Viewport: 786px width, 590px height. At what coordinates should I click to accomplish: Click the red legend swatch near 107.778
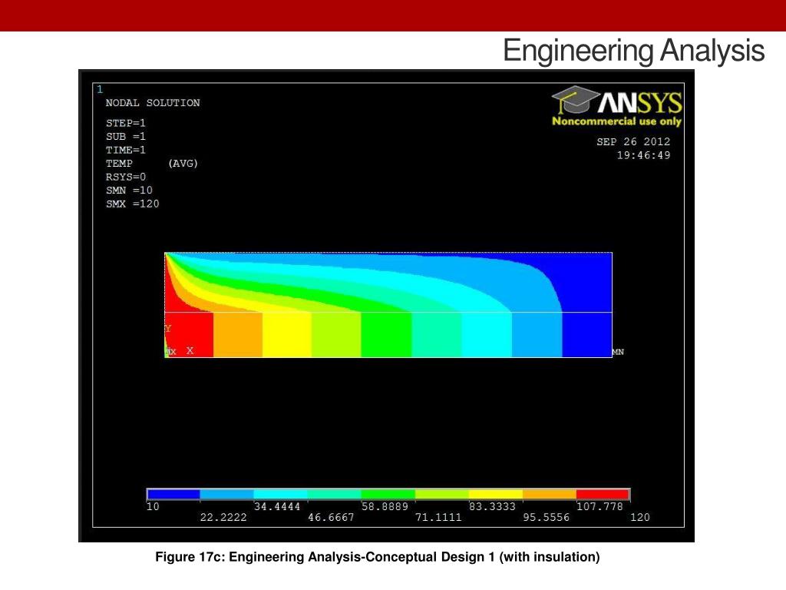[603, 495]
